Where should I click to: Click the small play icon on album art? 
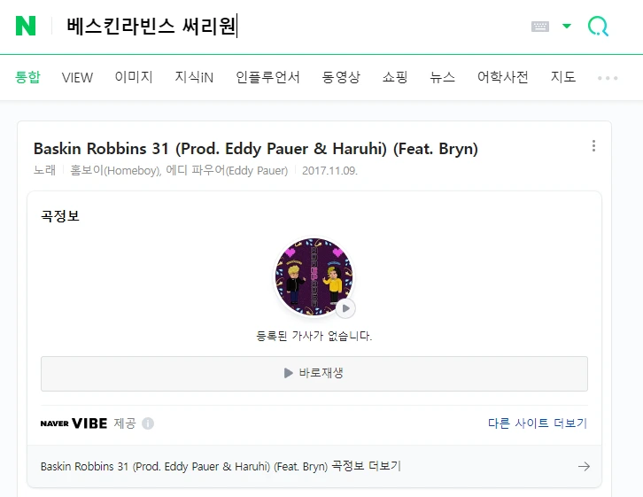point(345,308)
